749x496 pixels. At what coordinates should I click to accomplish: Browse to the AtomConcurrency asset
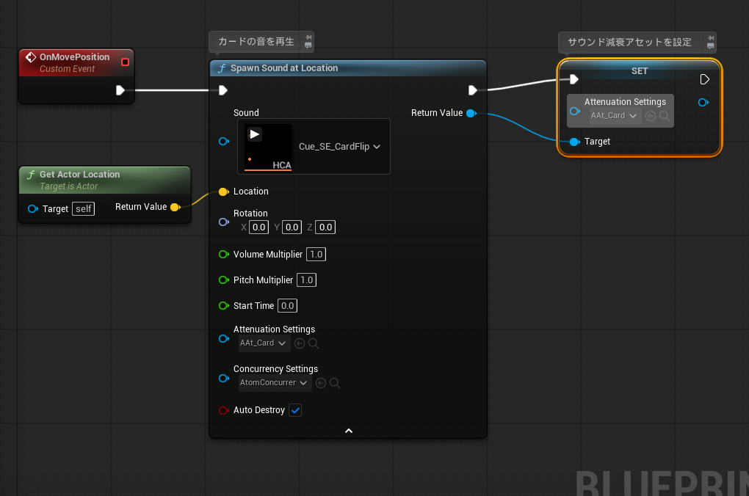[335, 383]
